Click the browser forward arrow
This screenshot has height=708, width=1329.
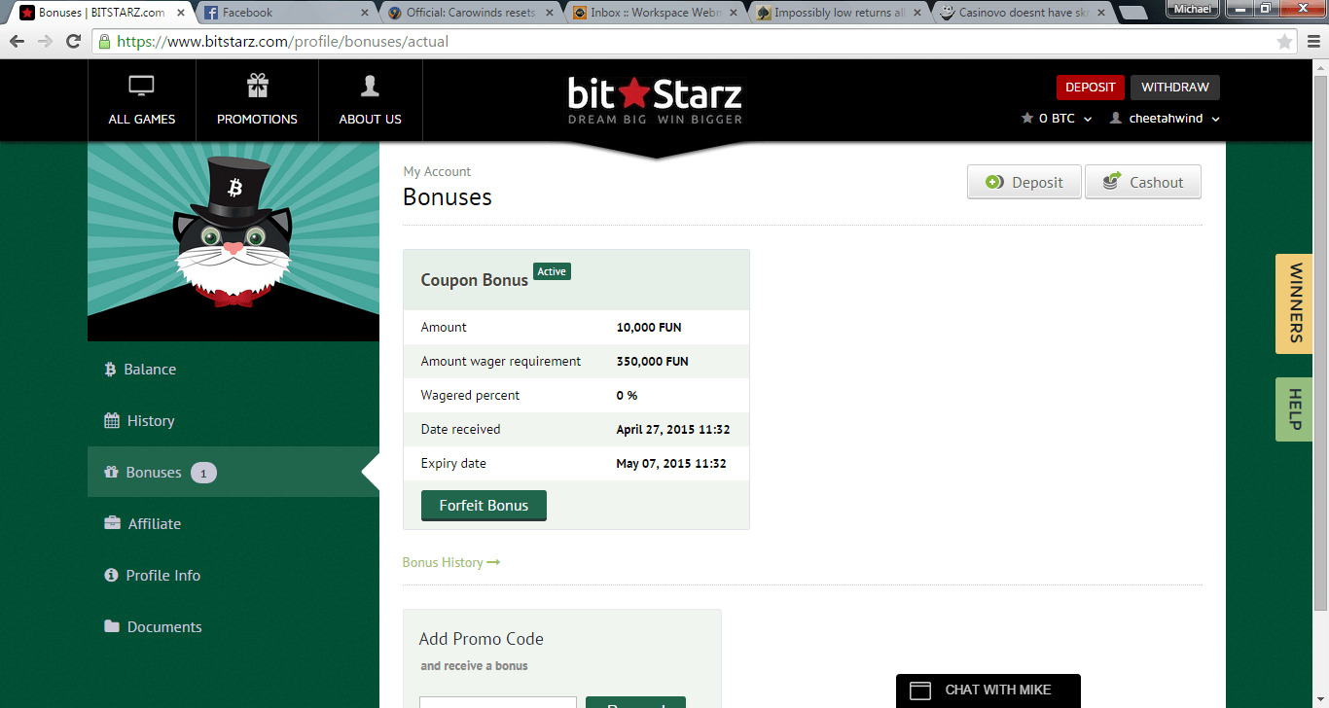[45, 42]
